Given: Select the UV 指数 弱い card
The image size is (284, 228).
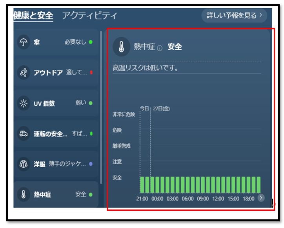Looking at the screenshot, I should (56, 103).
